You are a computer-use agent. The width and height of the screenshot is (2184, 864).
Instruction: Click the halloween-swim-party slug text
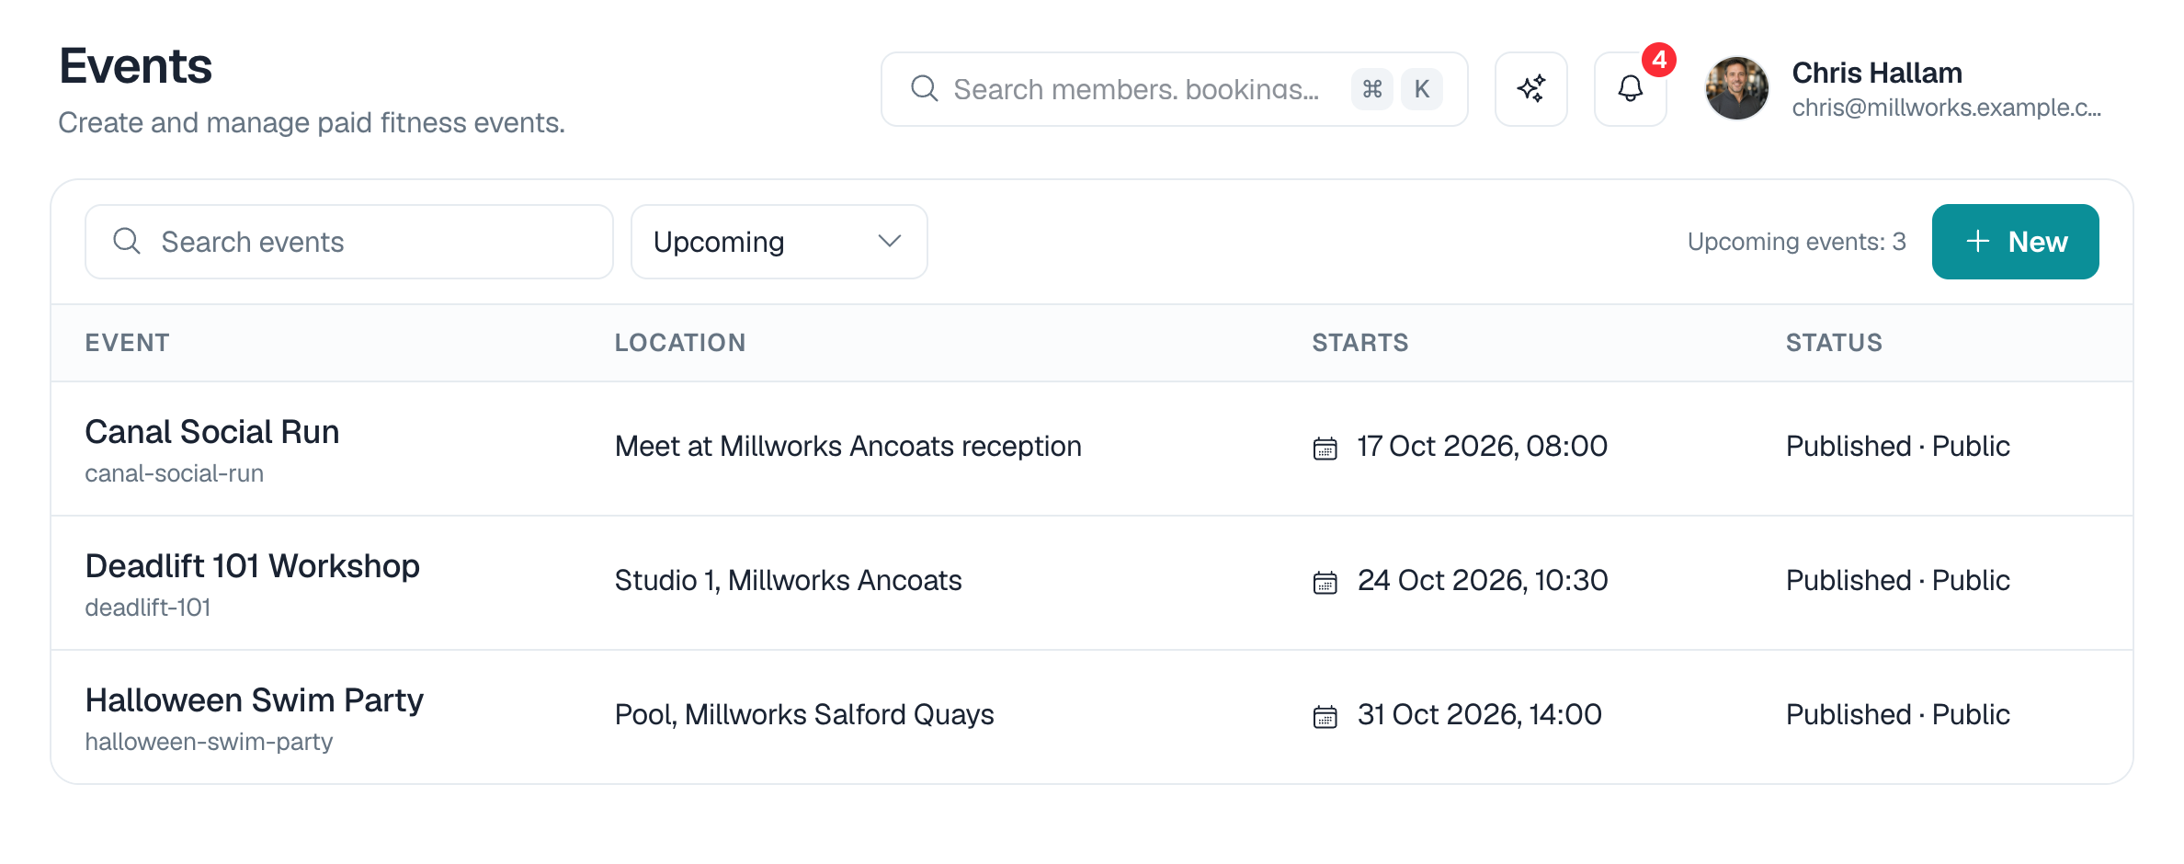click(x=209, y=742)
